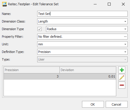Click the disabled Type User dropdown arrow

[x=125, y=59]
